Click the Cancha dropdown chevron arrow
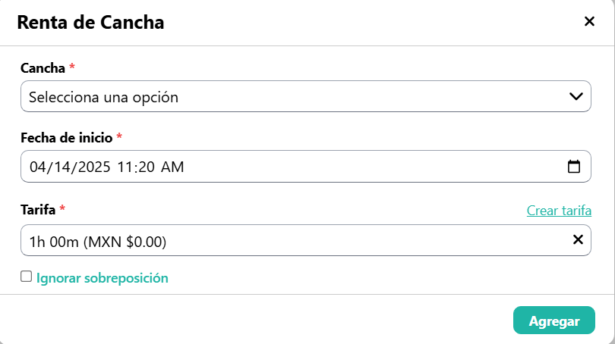The image size is (615, 344). (576, 96)
